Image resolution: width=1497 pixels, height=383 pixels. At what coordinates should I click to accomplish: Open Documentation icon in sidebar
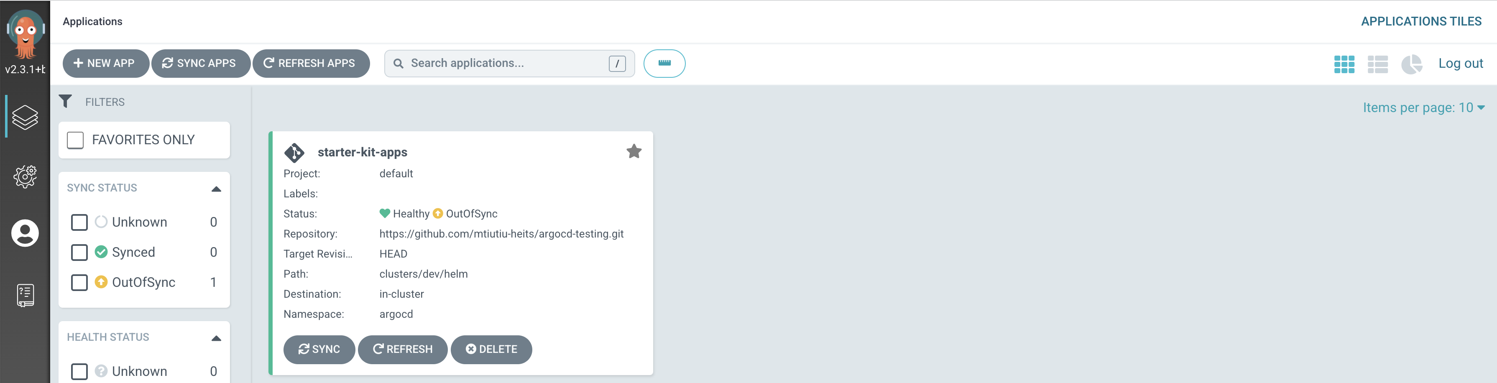(x=25, y=295)
